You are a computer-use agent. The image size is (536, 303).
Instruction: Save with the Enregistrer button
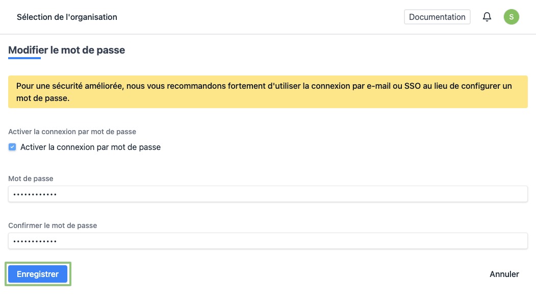(38, 274)
